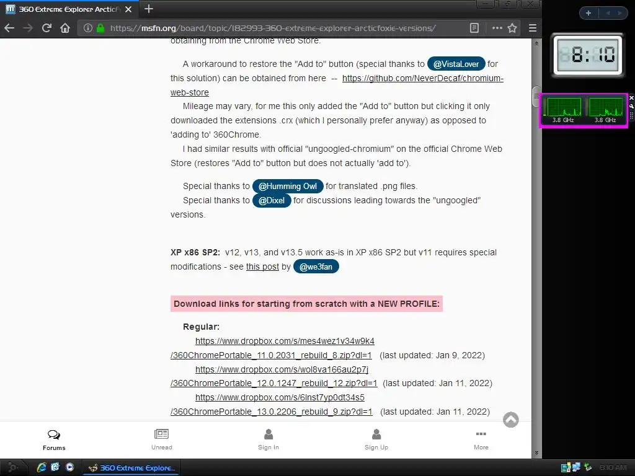Open CPU gadget options wrench icon

pyautogui.click(x=631, y=106)
